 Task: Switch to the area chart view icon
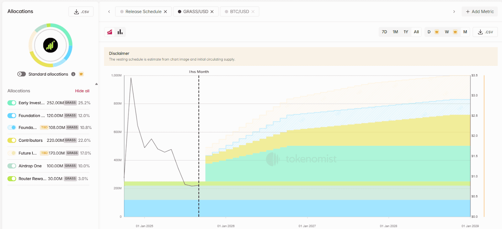coord(110,32)
